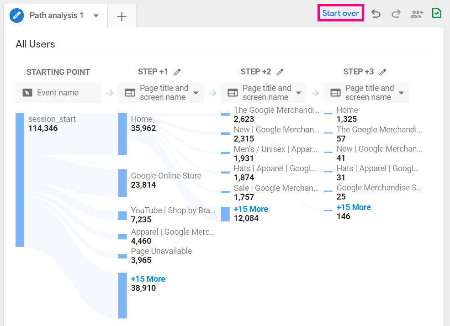This screenshot has width=450, height=326.
Task: Select the Home node in STEP +1
Action: point(142,119)
